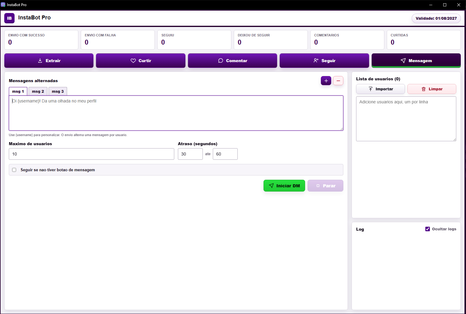Click the user list text area
Image resolution: width=466 pixels, height=314 pixels.
tap(406, 119)
